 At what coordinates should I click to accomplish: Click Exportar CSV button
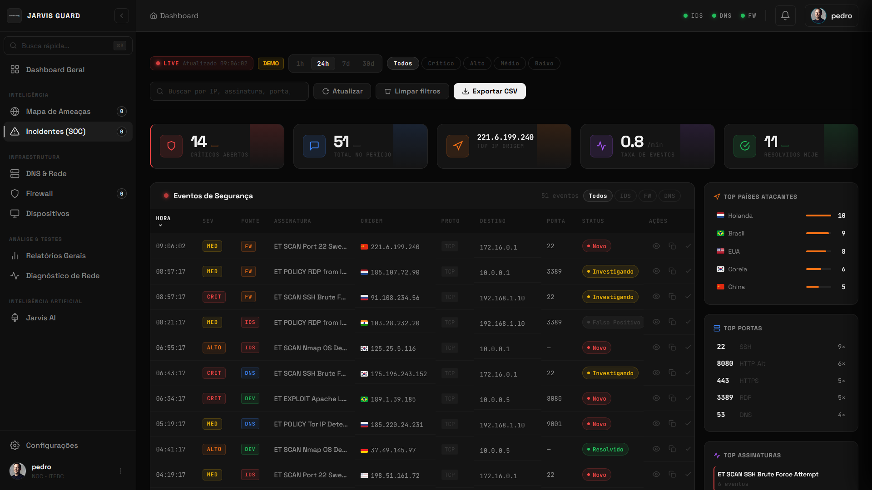tap(490, 91)
